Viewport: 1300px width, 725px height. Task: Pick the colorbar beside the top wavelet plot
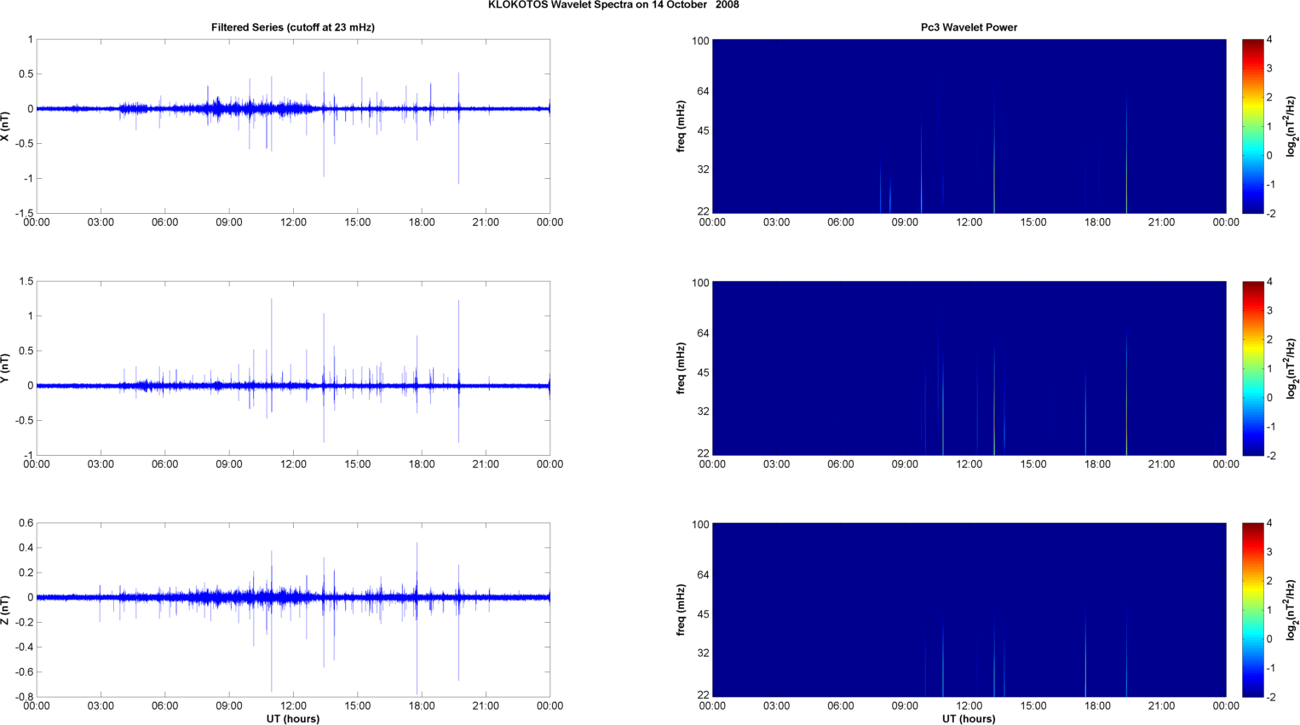pyautogui.click(x=1252, y=126)
